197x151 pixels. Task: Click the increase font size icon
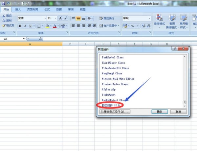click(x=61, y=18)
